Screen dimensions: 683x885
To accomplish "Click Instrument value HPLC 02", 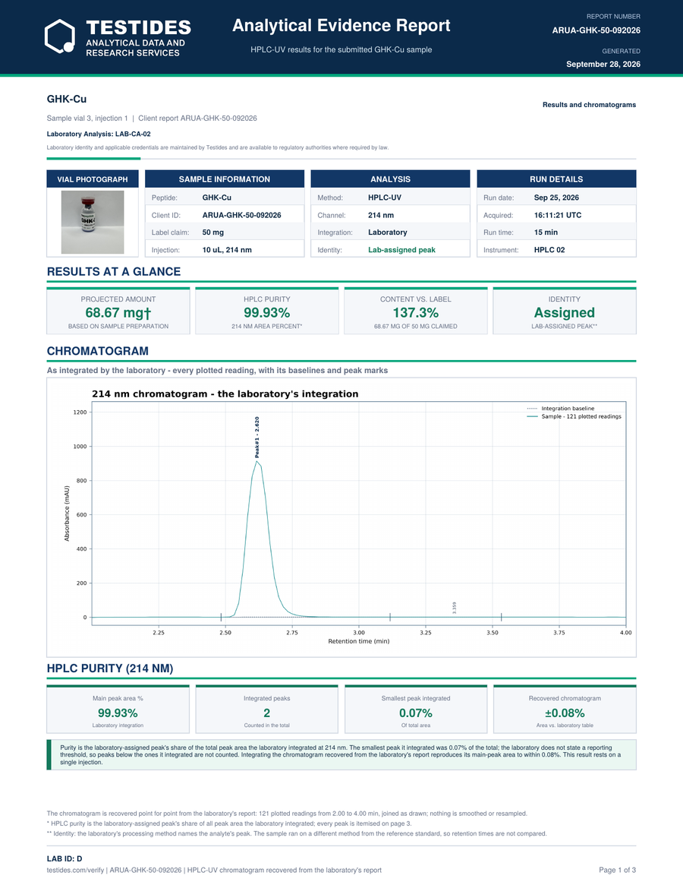I will click(x=549, y=249).
